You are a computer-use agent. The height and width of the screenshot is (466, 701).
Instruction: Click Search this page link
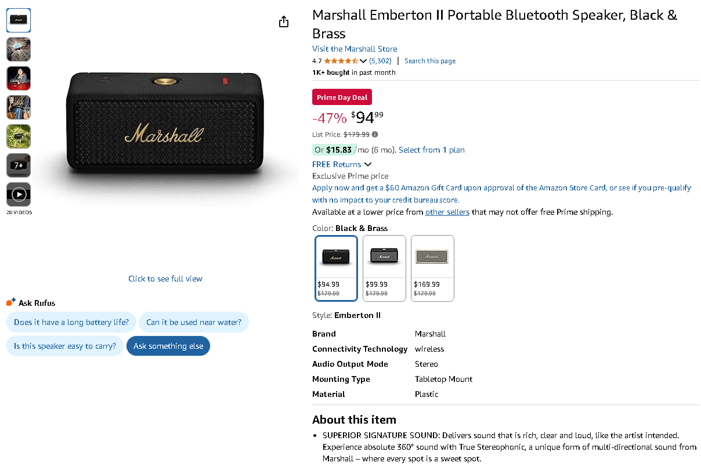430,61
